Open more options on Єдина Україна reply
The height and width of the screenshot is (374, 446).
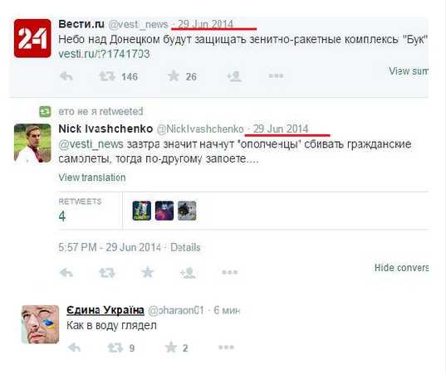click(x=227, y=347)
